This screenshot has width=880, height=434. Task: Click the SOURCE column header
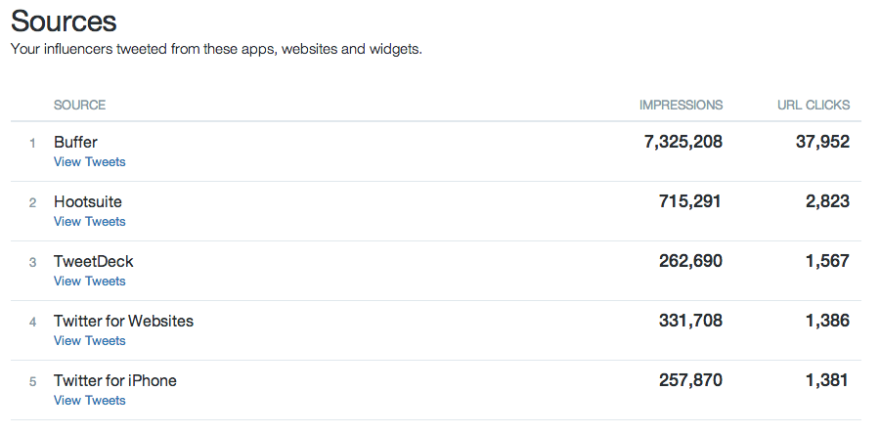[x=80, y=105]
